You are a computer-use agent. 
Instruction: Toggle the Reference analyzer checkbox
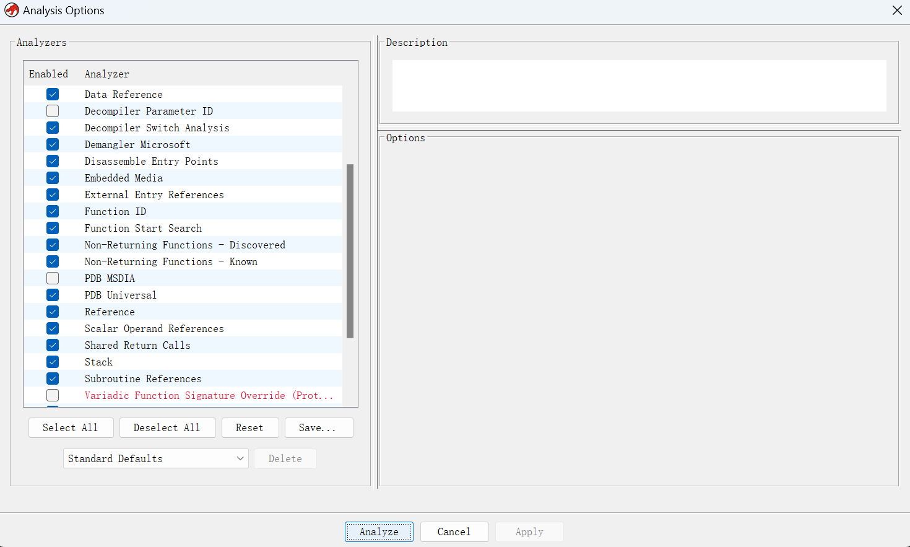[53, 312]
